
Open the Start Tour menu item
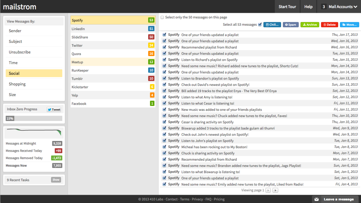(287, 6)
